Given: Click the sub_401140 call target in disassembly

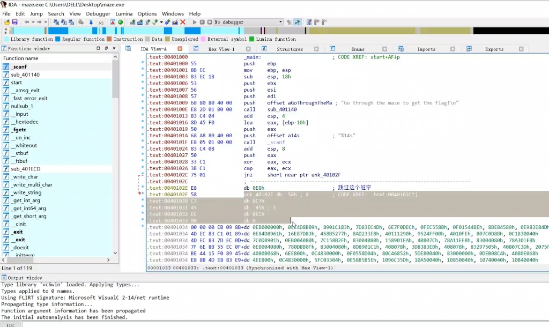Looking at the screenshot, I should (x=282, y=109).
